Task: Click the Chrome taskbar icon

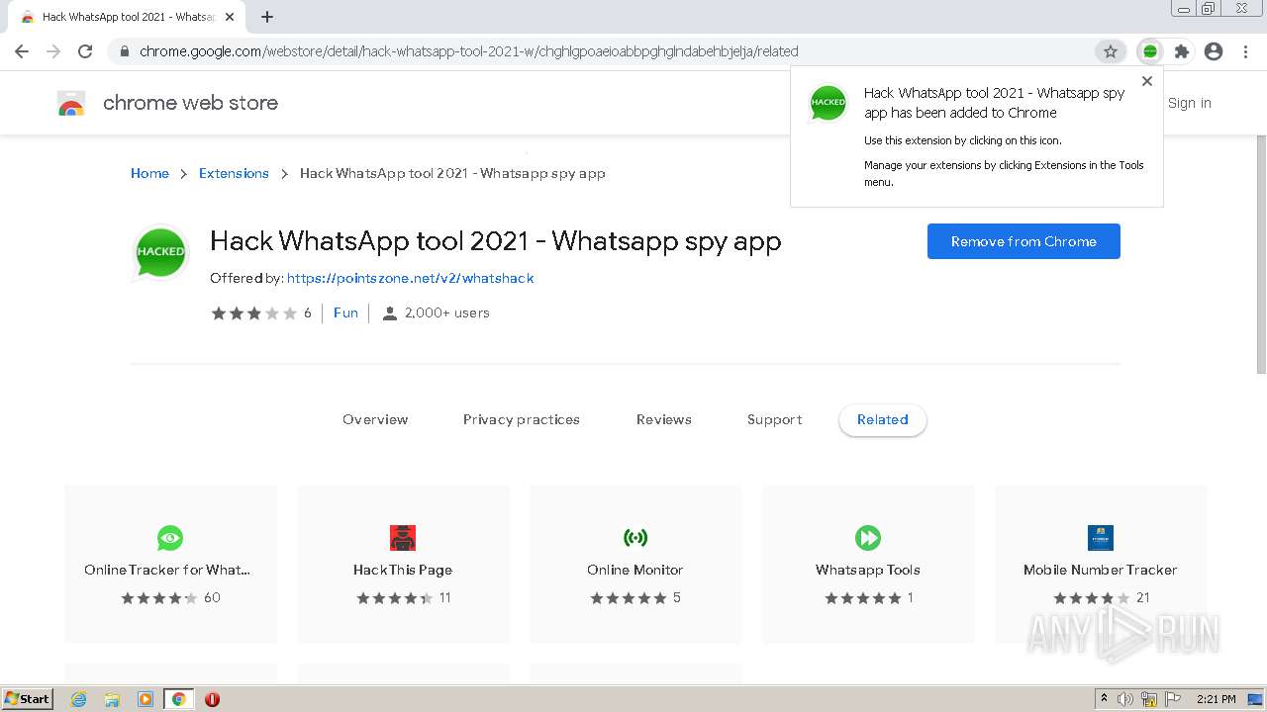Action: pos(179,699)
